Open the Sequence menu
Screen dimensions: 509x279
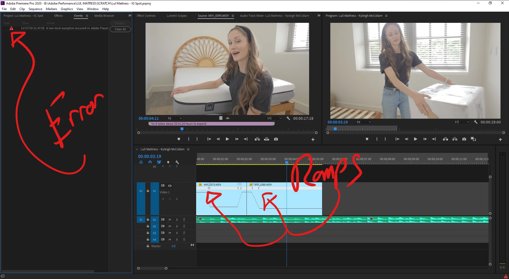pos(35,9)
